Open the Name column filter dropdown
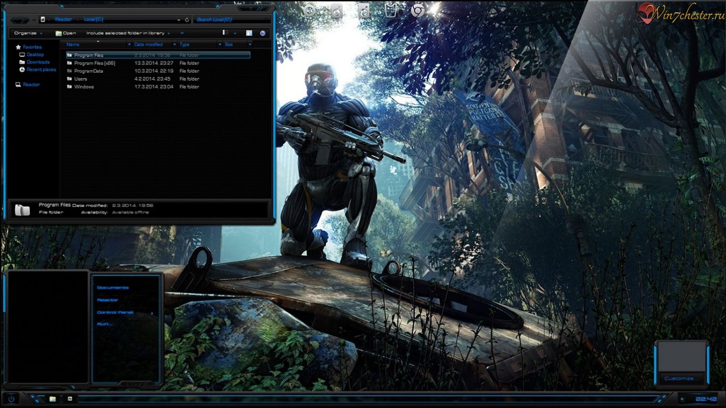 129,45
